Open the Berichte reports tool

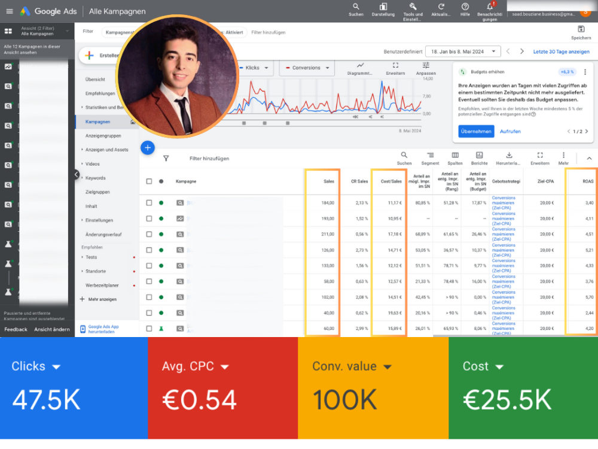click(x=480, y=158)
